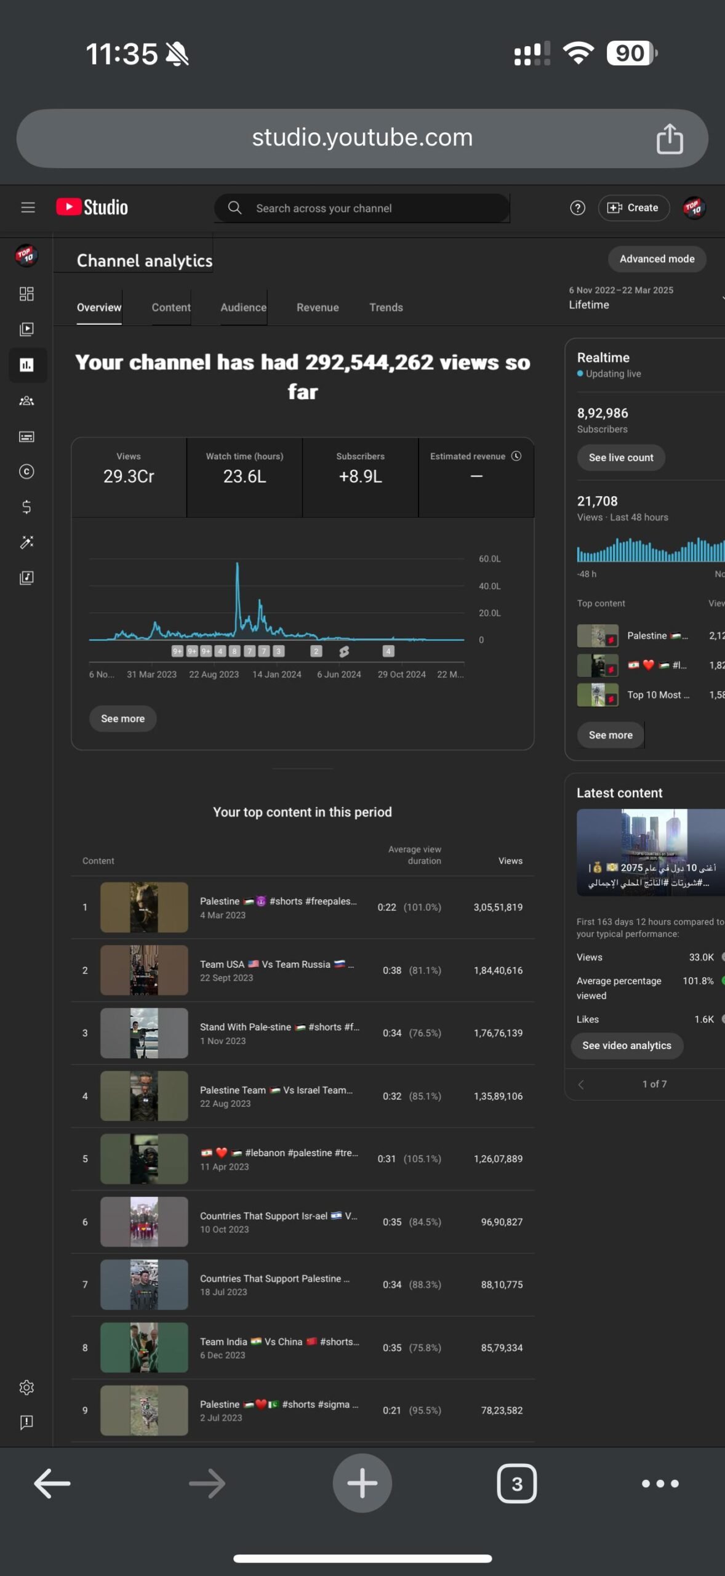725x1576 pixels.
Task: Open the Audio library icon in sidebar
Action: click(26, 577)
